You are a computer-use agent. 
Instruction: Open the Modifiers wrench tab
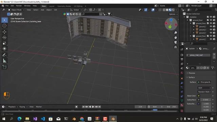coord(182,83)
